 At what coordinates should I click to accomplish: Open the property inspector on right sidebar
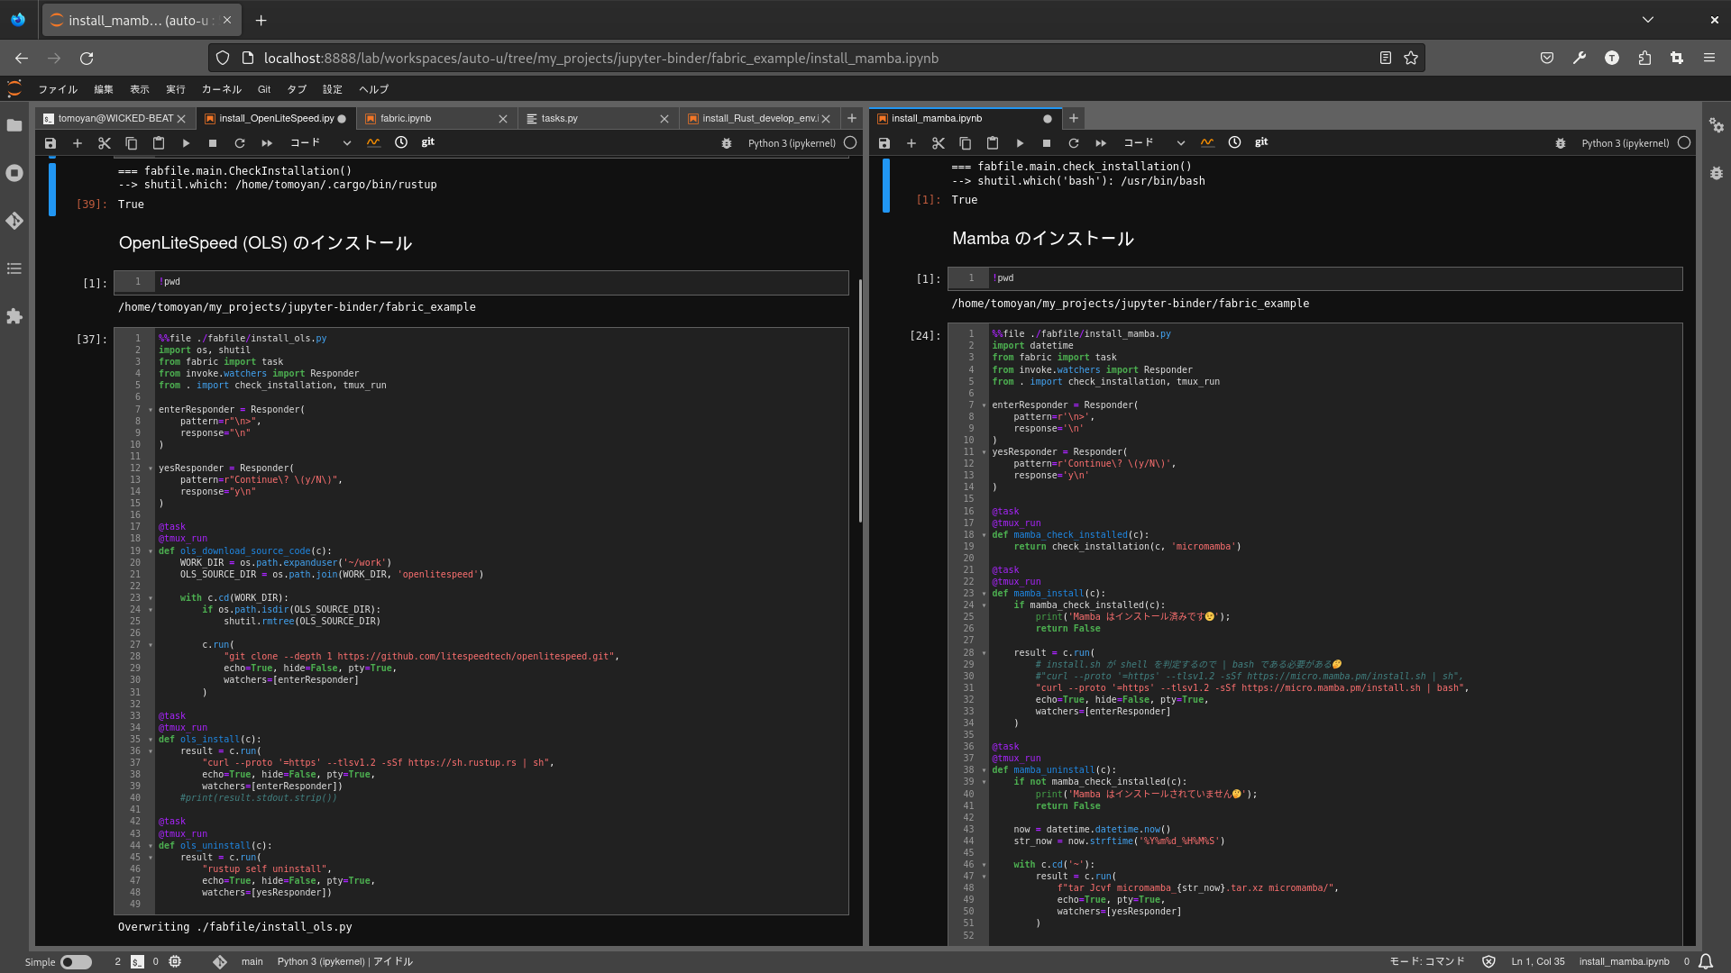(1717, 126)
